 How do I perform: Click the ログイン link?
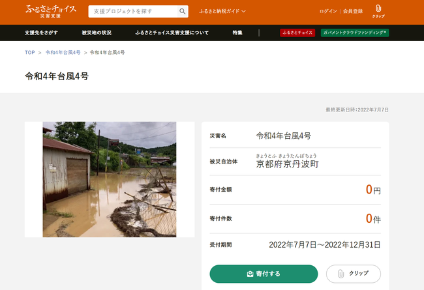tap(328, 12)
